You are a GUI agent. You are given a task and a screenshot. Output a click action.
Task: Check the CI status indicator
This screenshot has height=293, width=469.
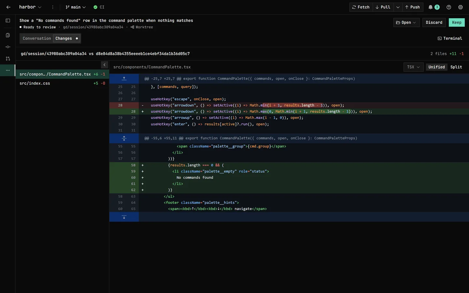pos(99,7)
